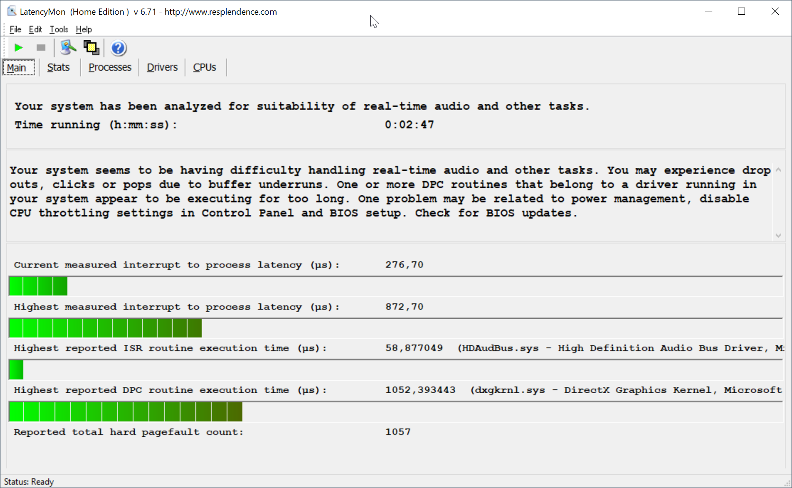
Task: Open options via the monitor-with-pen icon
Action: coord(68,47)
